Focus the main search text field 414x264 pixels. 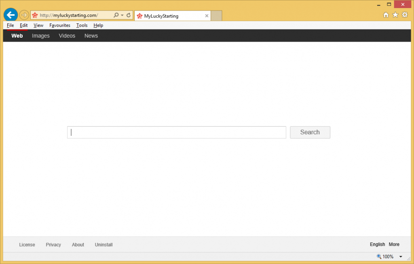(x=177, y=133)
